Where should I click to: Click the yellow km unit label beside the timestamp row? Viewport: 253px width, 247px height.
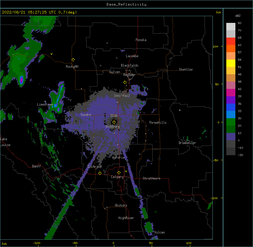tap(218, 12)
